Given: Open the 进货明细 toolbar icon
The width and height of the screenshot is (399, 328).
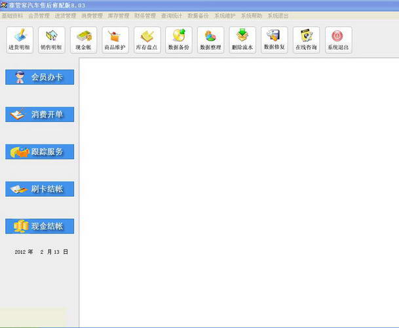Looking at the screenshot, I should [20, 40].
